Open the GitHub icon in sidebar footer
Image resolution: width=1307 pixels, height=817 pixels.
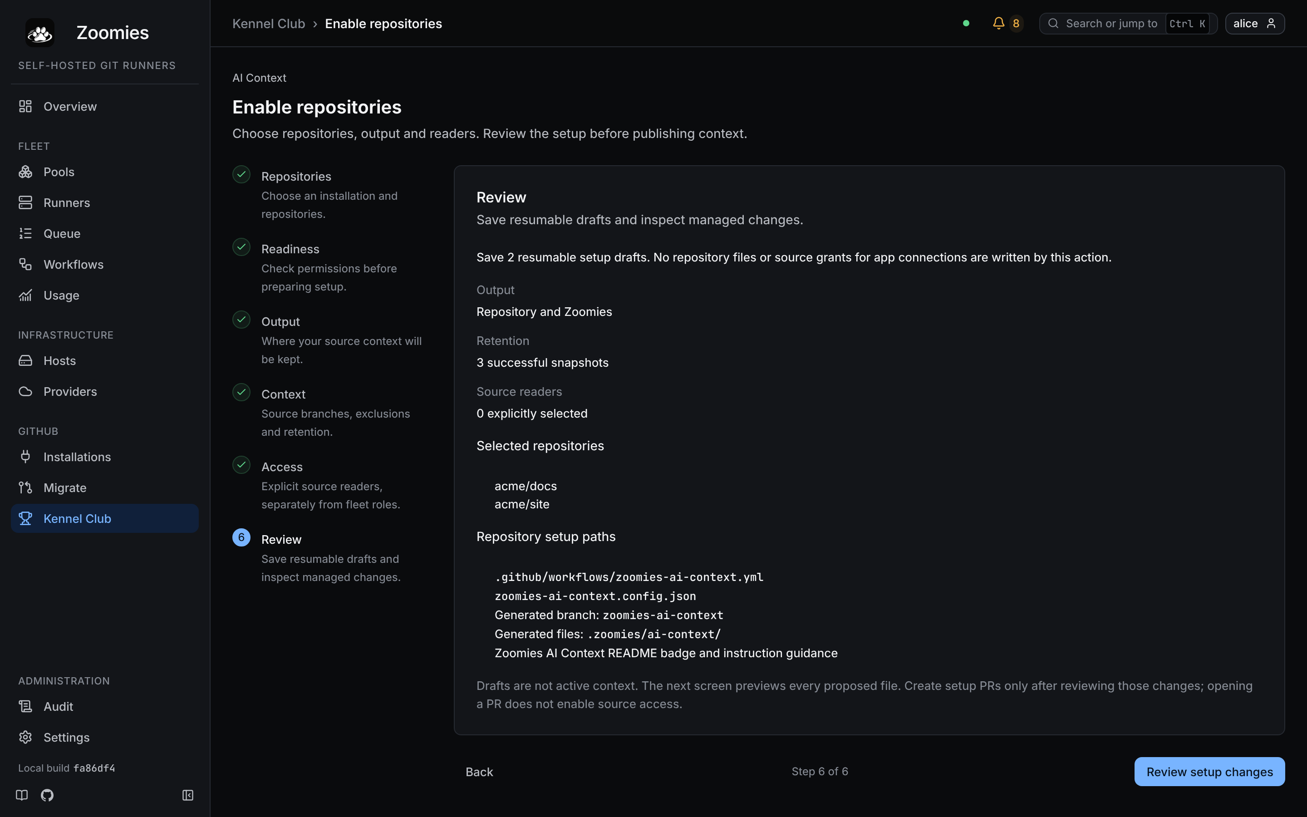[x=48, y=795]
